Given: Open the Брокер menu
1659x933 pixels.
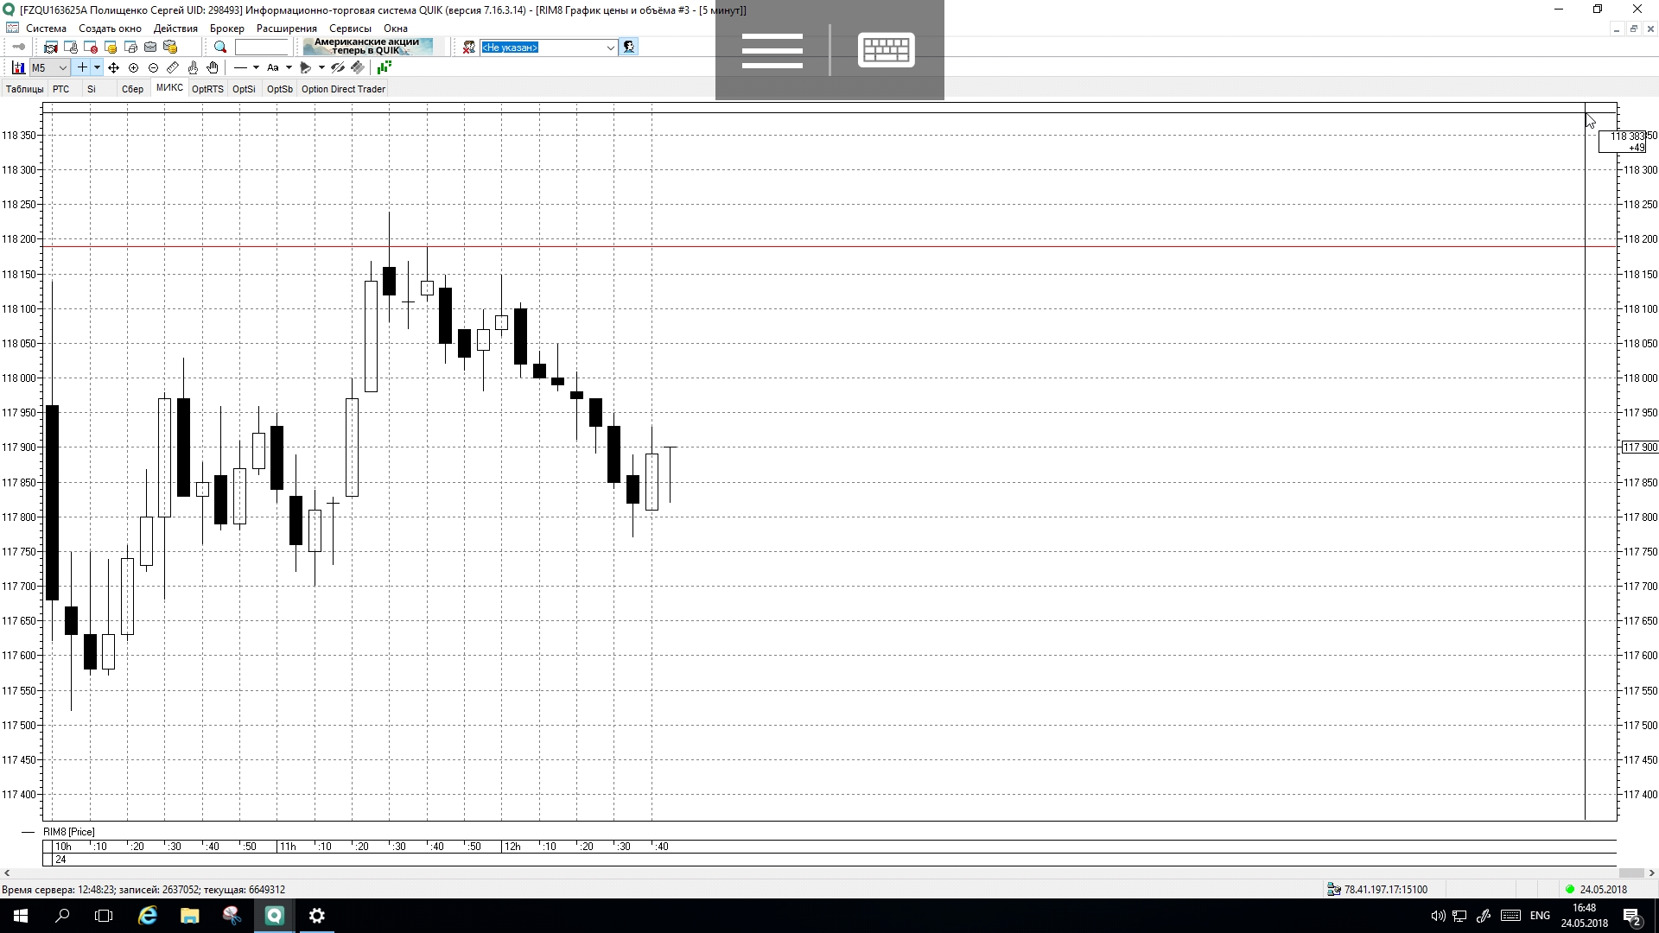Looking at the screenshot, I should (226, 29).
